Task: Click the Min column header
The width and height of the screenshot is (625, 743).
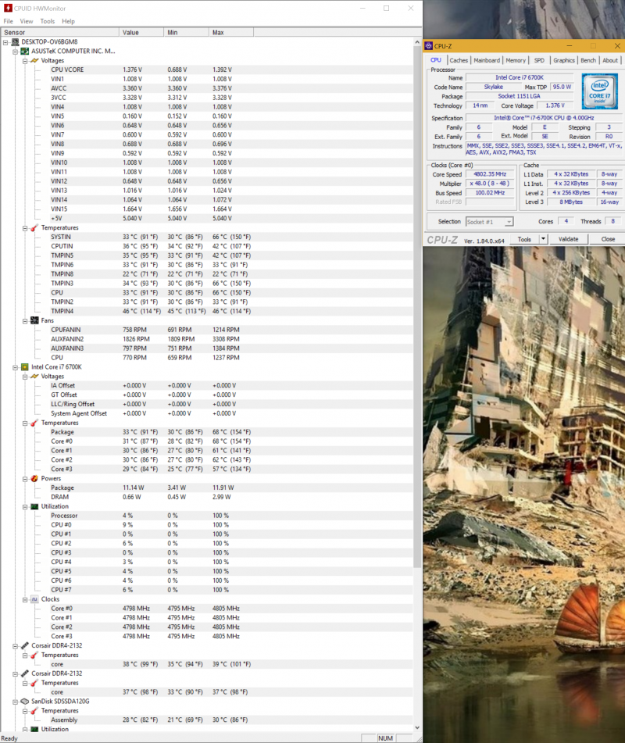Action: tap(186, 33)
